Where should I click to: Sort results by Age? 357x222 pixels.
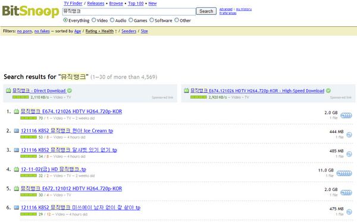[77, 31]
